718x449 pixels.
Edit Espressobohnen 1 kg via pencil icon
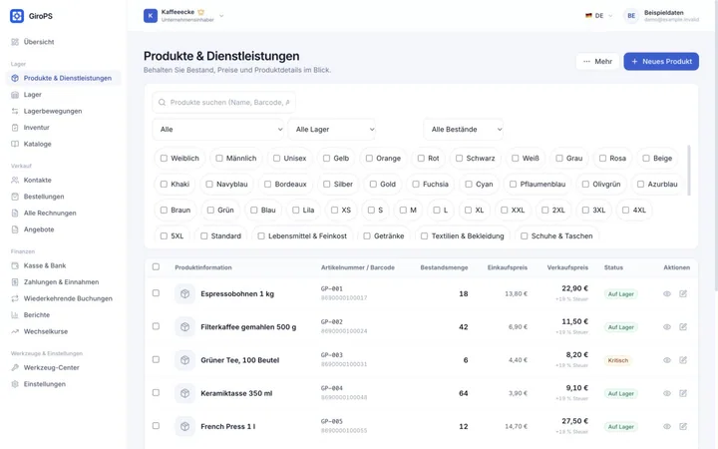click(x=683, y=293)
